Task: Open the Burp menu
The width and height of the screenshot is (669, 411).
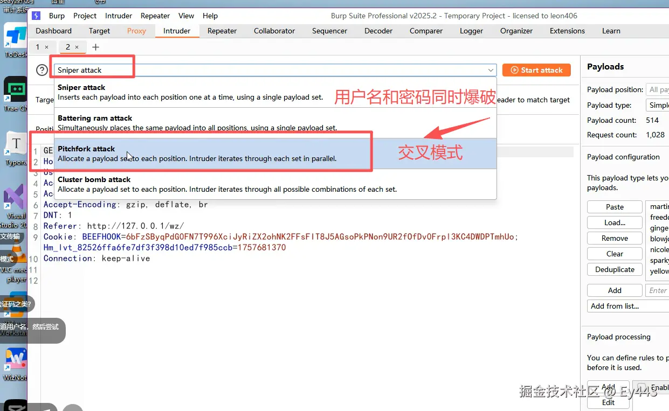Action: (57, 16)
